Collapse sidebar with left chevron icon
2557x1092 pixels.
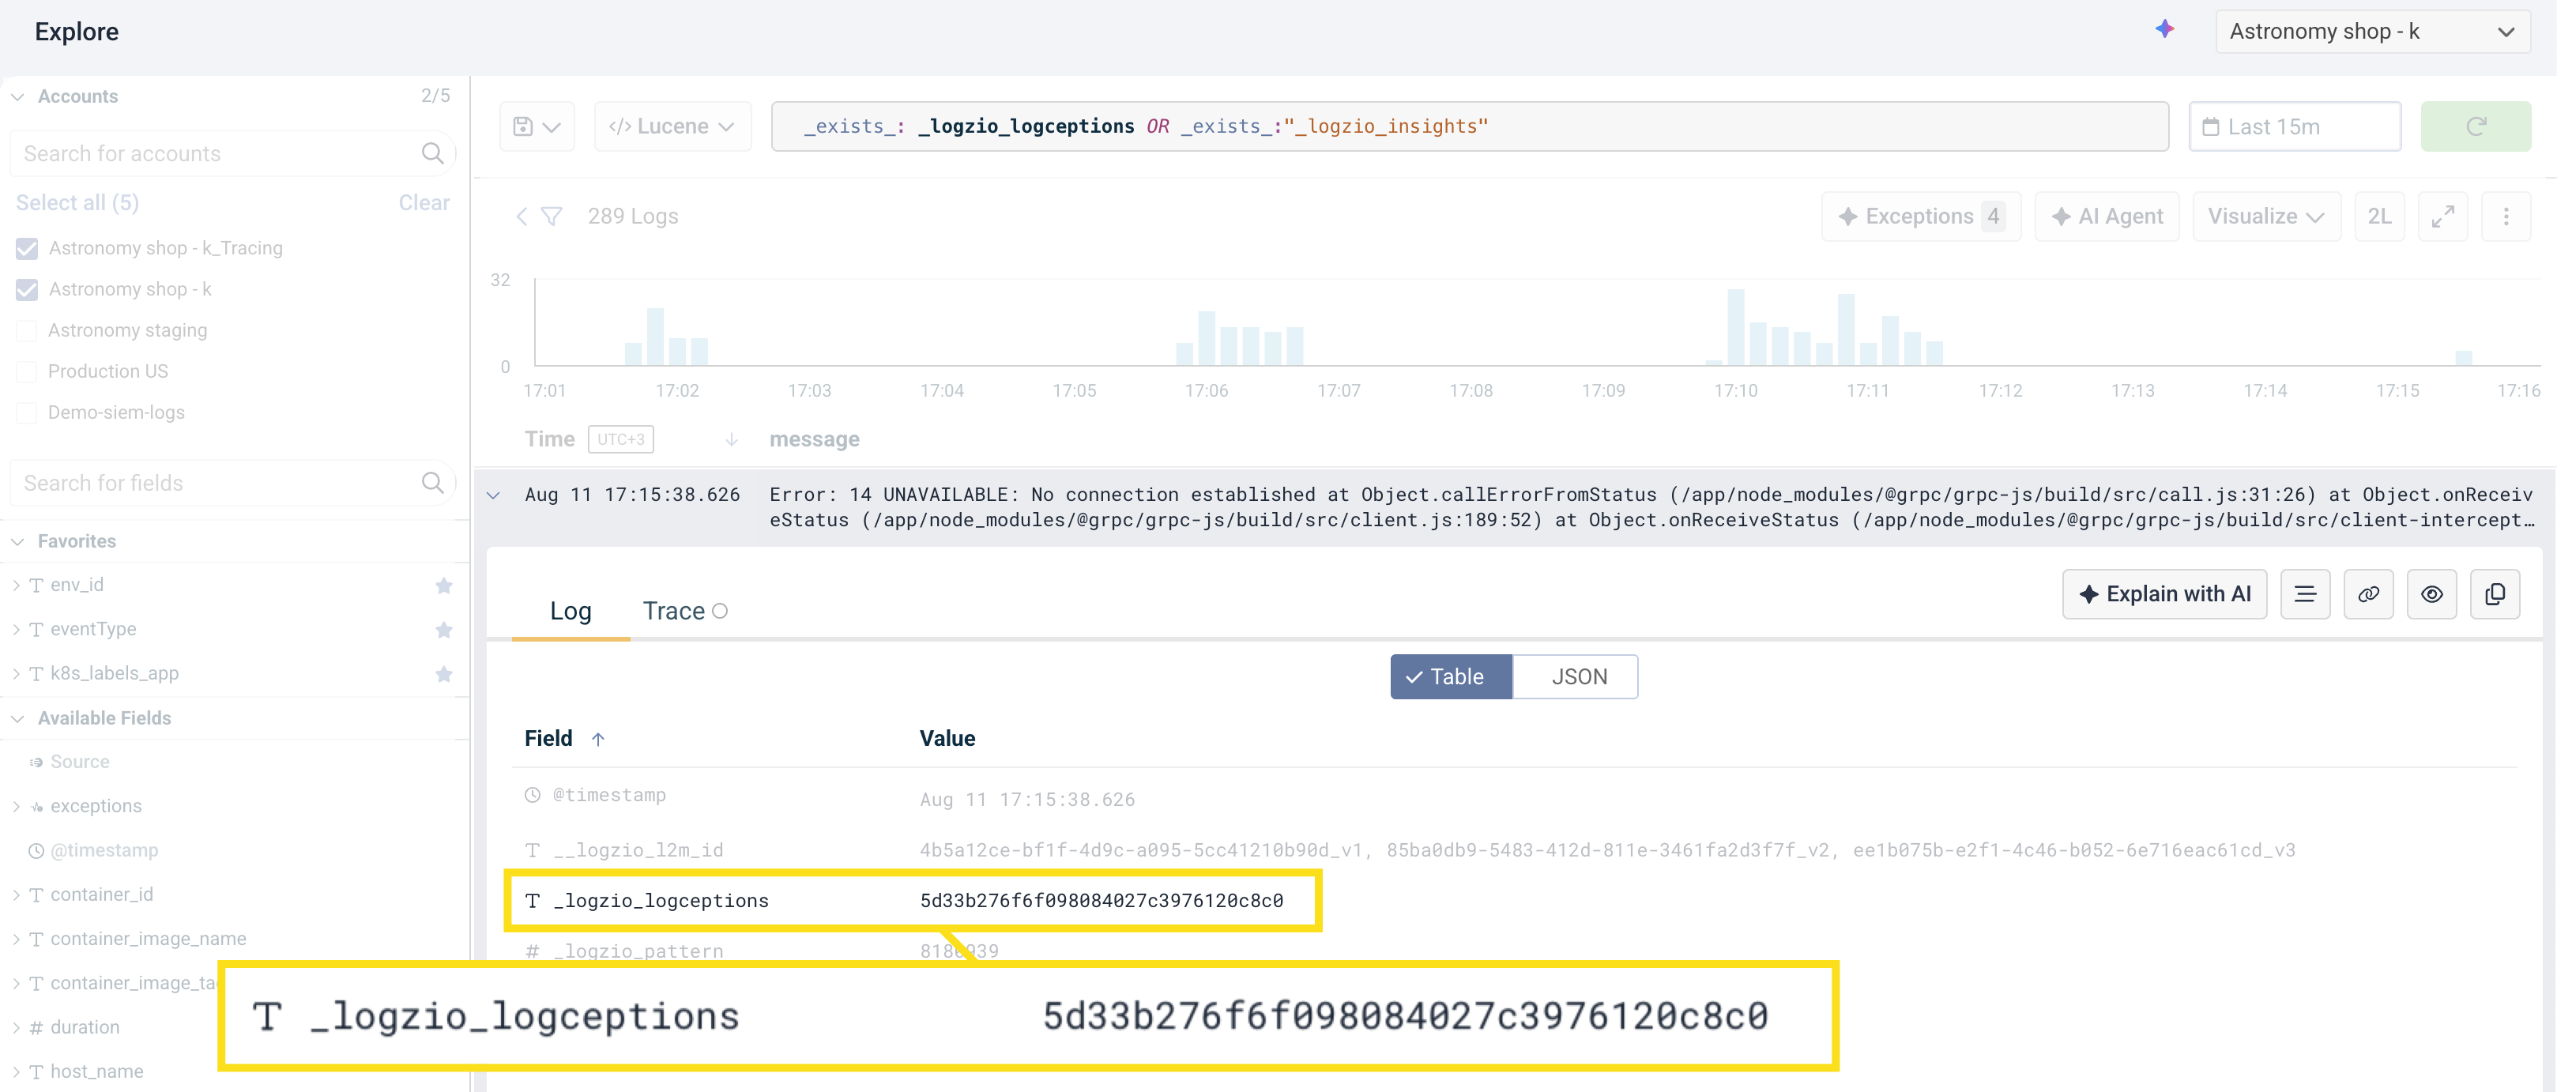tap(522, 217)
